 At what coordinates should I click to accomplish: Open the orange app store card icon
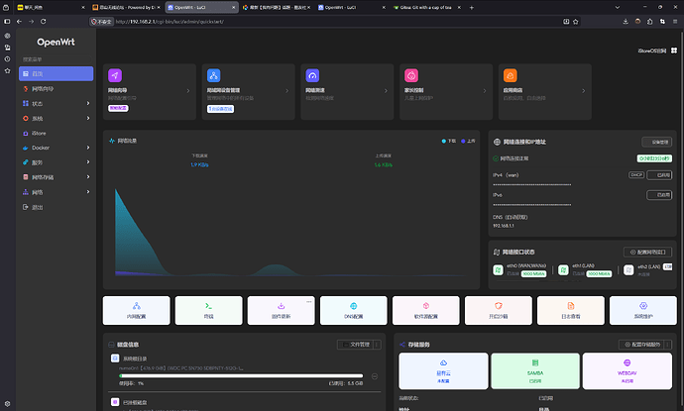pyautogui.click(x=510, y=75)
